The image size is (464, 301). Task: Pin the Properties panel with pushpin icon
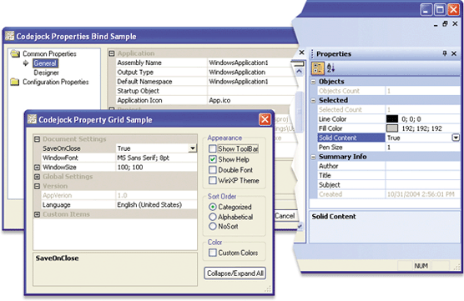pos(445,53)
